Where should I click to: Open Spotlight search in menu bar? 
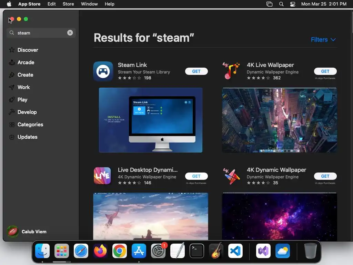(x=281, y=4)
